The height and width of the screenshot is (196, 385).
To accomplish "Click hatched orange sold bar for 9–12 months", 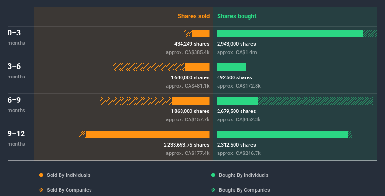I will point(82,134).
